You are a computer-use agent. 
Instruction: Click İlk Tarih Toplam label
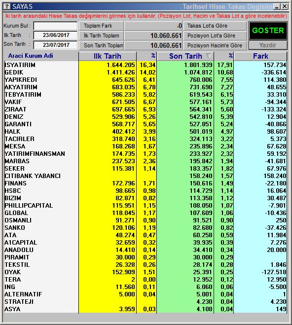(101, 36)
